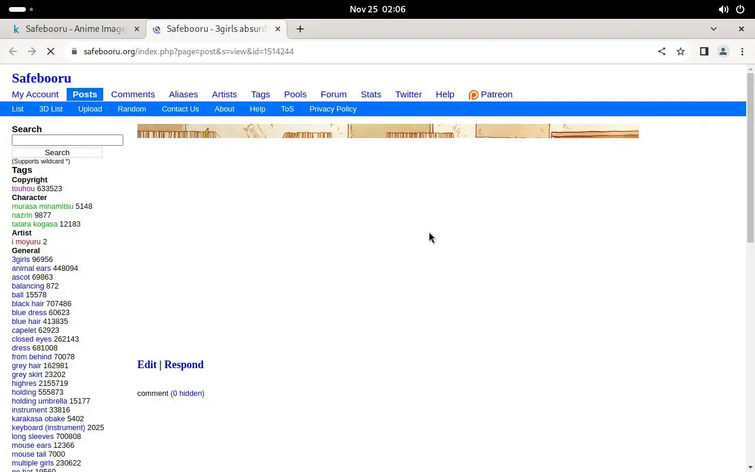The image size is (755, 472).
Task: Open the system power menu
Action: click(740, 9)
